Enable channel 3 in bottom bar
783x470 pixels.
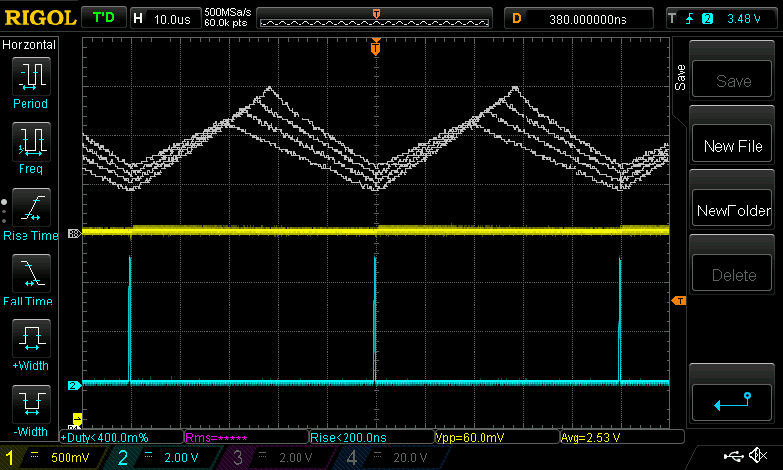pyautogui.click(x=281, y=457)
